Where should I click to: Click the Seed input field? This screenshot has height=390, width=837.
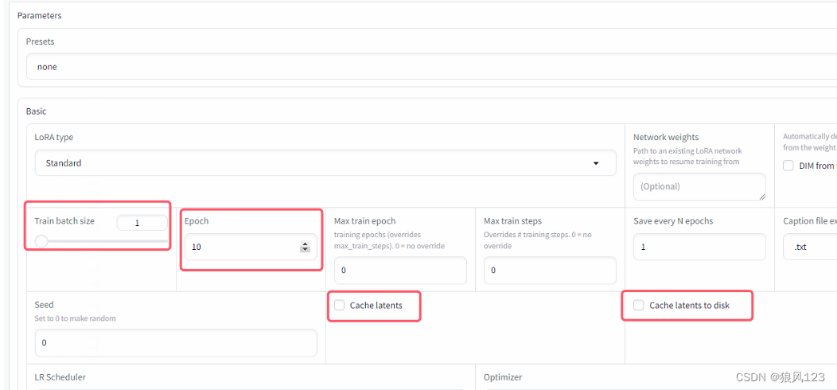pos(176,342)
